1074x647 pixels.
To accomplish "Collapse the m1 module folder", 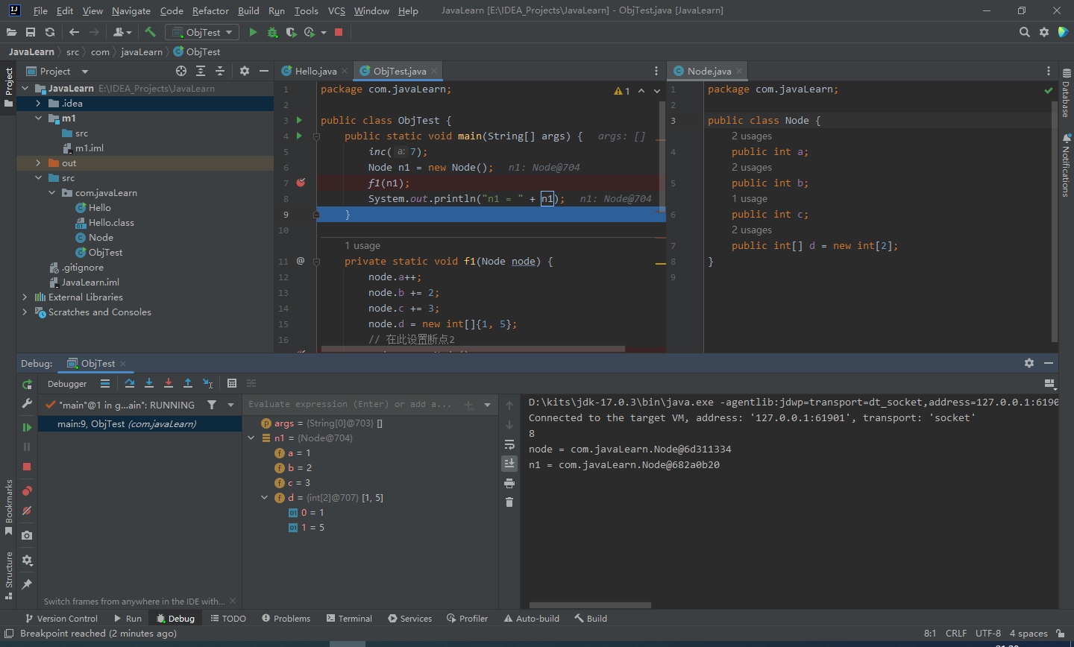I will (x=38, y=118).
